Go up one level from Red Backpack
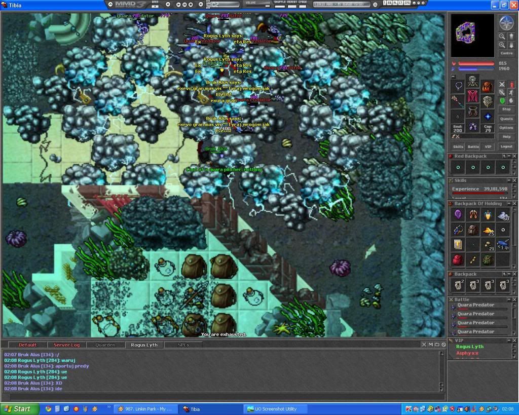Image resolution: width=519 pixels, height=415 pixels. (504, 156)
